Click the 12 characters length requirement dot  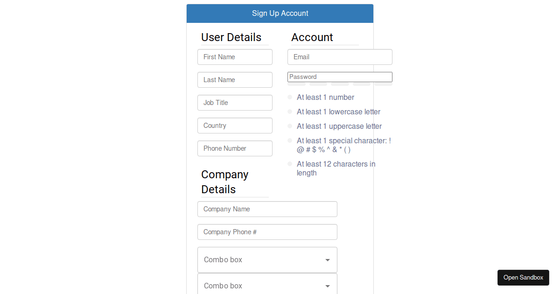[x=290, y=164]
